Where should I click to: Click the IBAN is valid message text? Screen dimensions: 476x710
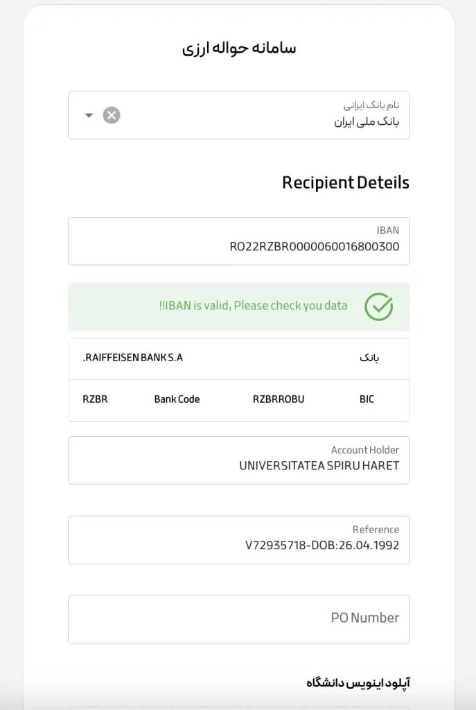(253, 306)
